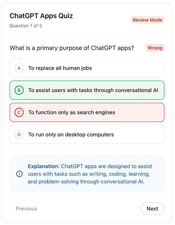
Task: Click the green letter B circle badge
Action: tap(19, 90)
